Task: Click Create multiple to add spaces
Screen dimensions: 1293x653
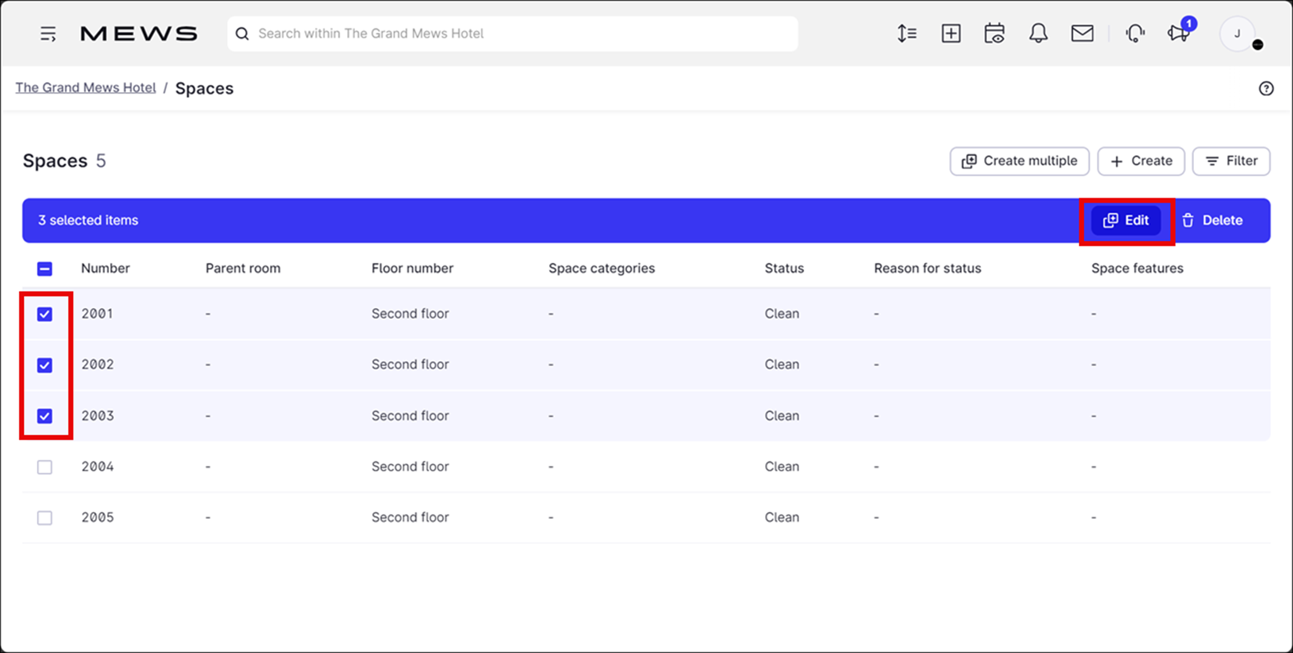Action: pyautogui.click(x=1019, y=161)
